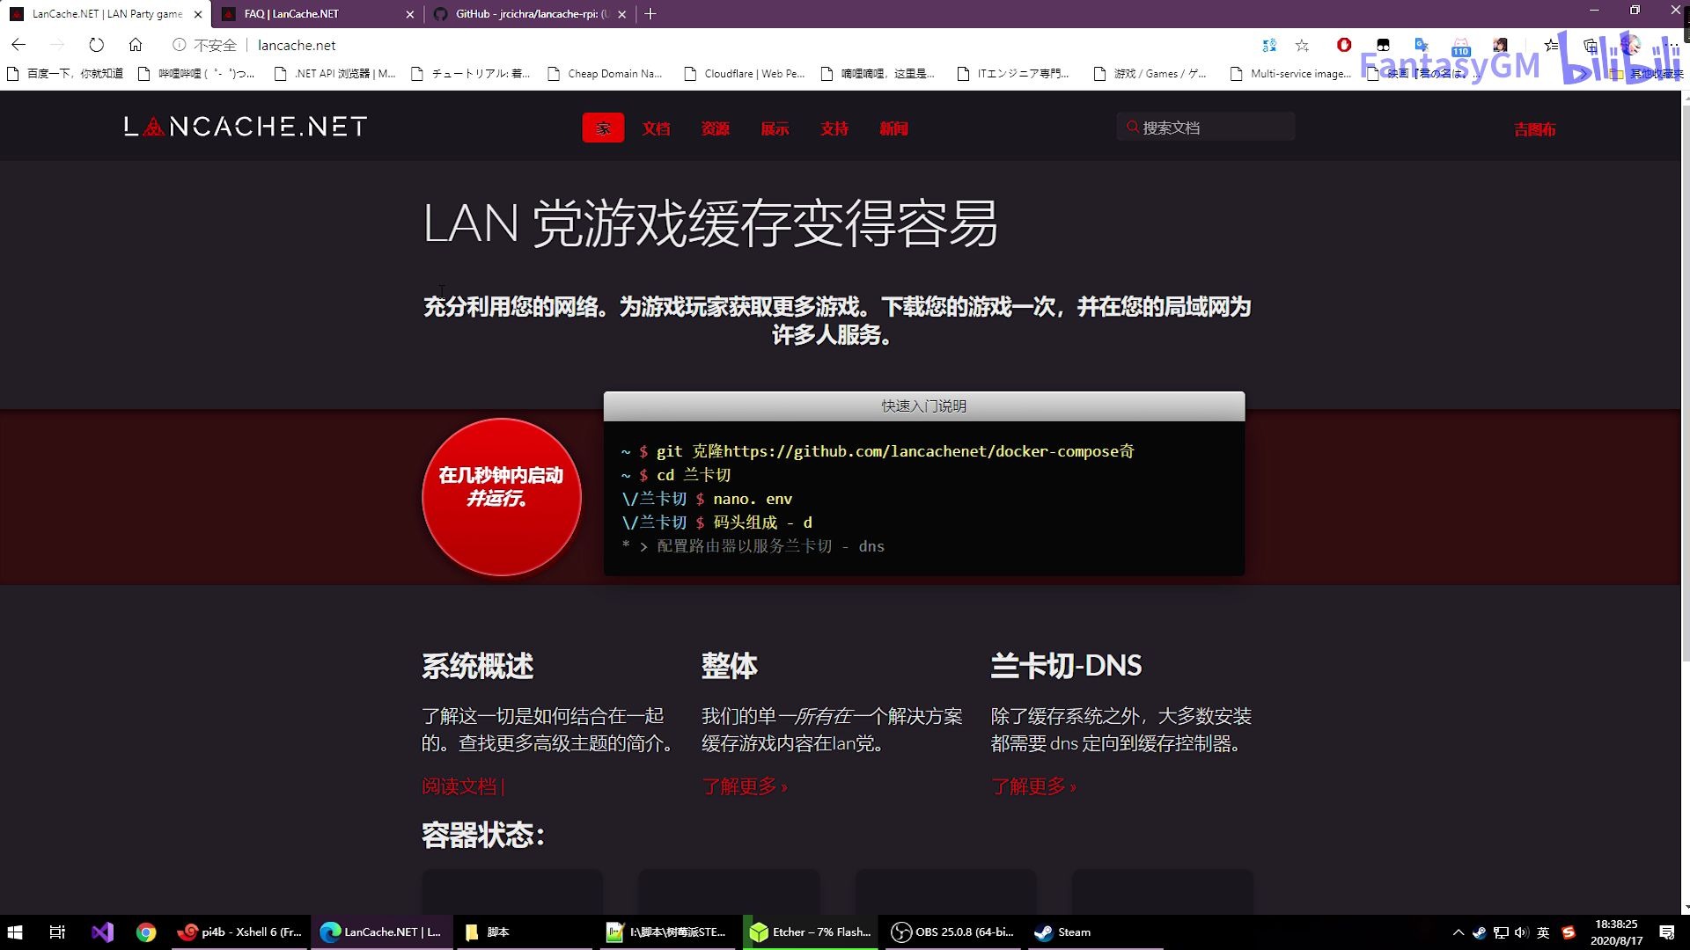Open the 支持 menu item

834,128
